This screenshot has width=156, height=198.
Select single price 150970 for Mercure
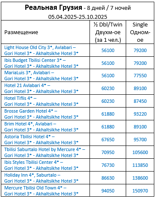(140, 191)
